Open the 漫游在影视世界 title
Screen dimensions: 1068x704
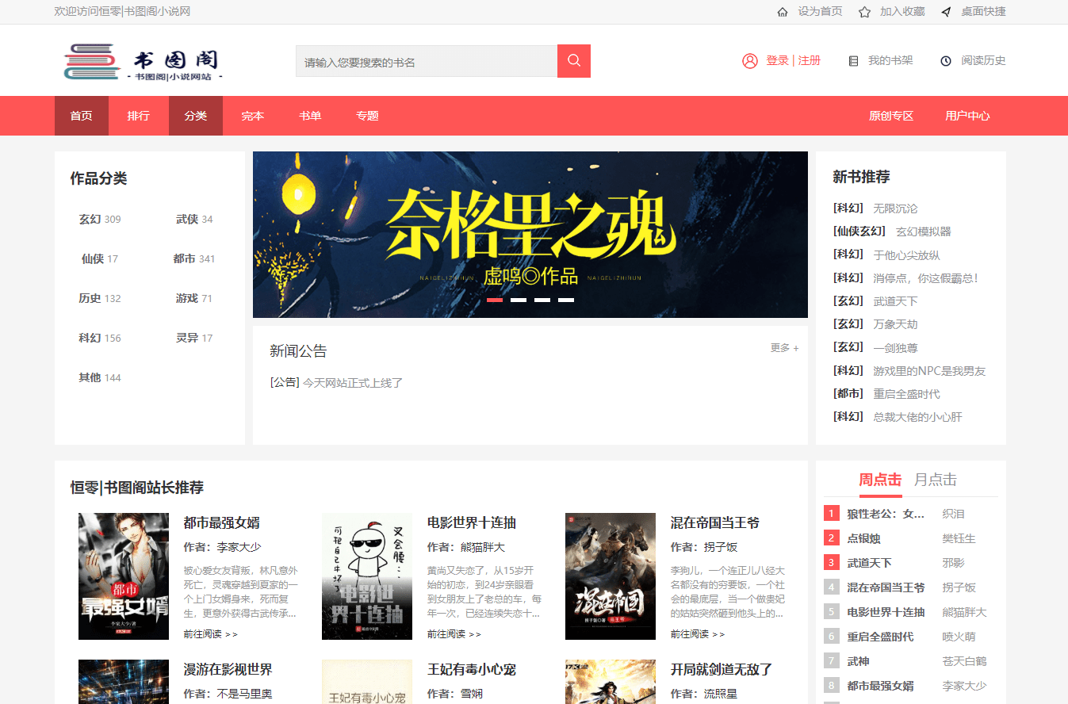pos(228,670)
